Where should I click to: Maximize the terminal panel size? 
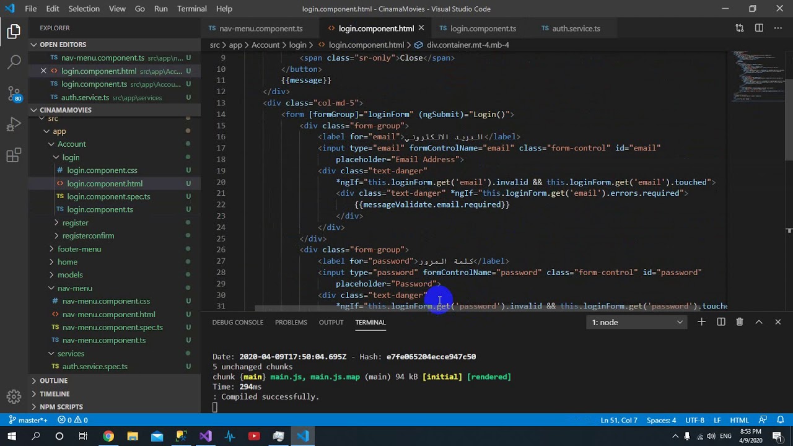(x=758, y=322)
